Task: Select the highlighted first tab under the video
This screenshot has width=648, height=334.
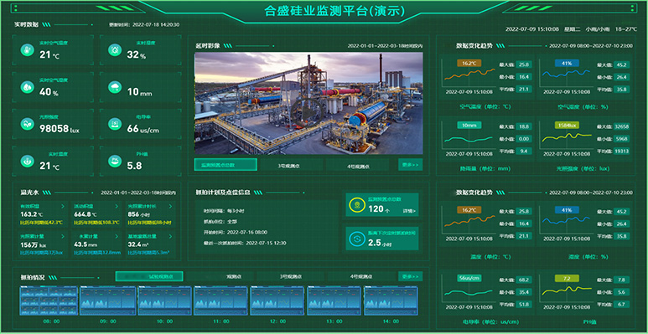Action: tap(226, 165)
